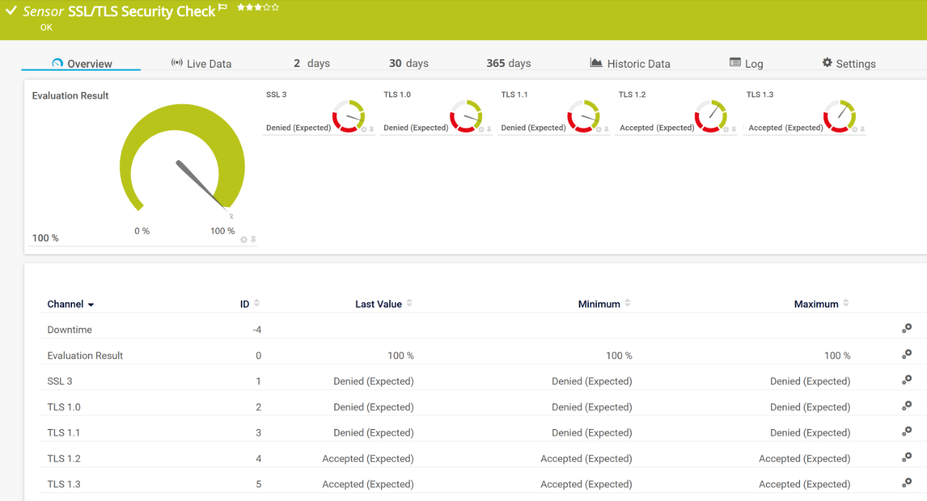Click the Channel column sort arrow
The image size is (927, 501).
(x=91, y=305)
